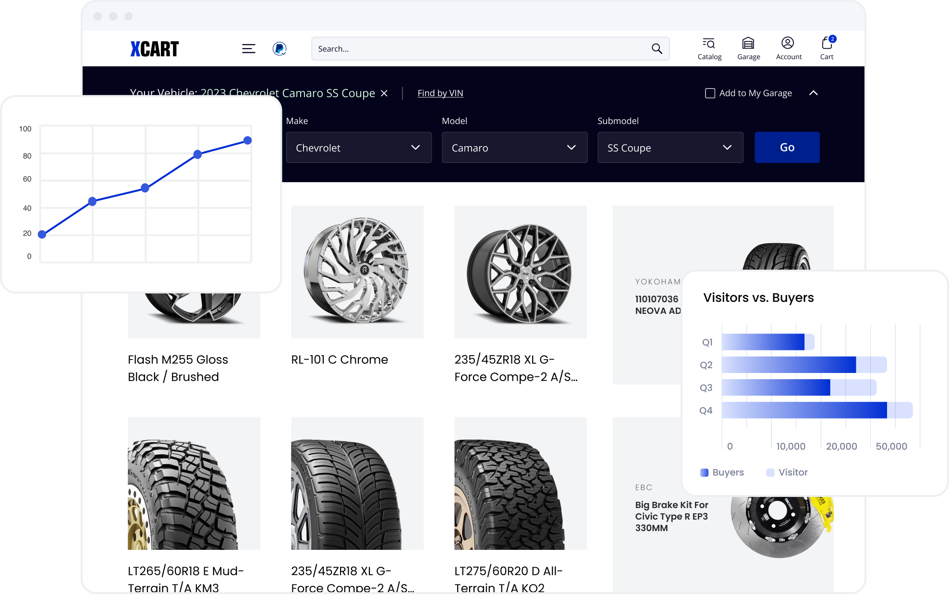
Task: Open the Account section
Action: pyautogui.click(x=788, y=48)
